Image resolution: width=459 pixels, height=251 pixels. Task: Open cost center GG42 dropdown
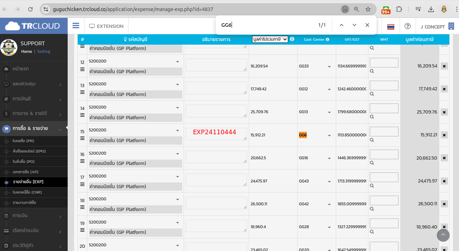pyautogui.click(x=315, y=204)
